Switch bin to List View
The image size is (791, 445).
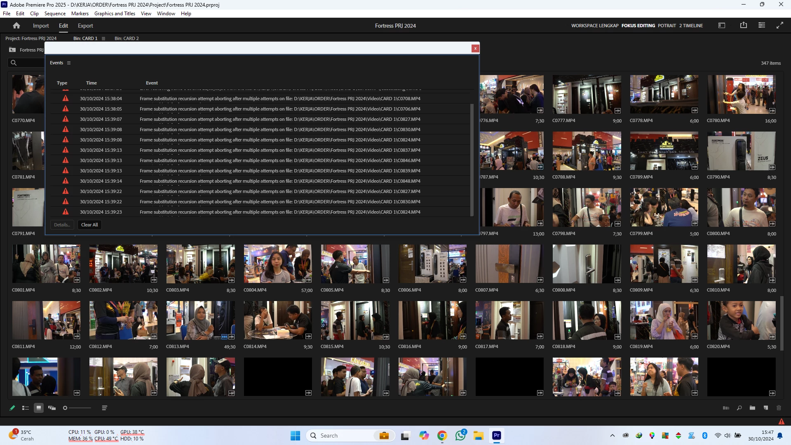[x=26, y=408]
